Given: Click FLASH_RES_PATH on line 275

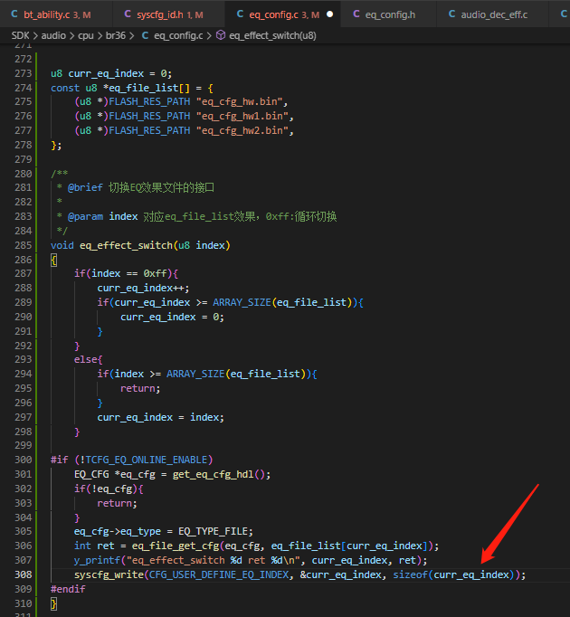Looking at the screenshot, I should click(149, 102).
